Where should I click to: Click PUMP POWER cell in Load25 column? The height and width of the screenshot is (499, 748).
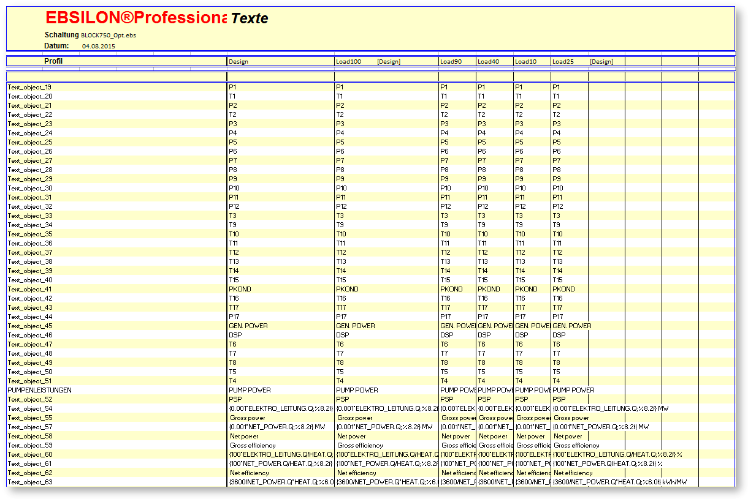click(x=573, y=390)
